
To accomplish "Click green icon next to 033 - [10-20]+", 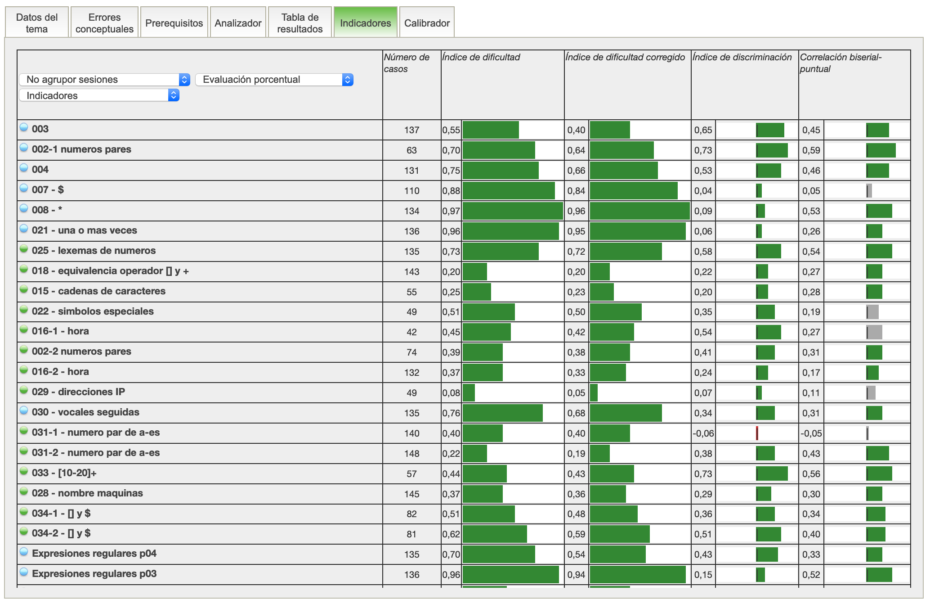I will point(24,471).
